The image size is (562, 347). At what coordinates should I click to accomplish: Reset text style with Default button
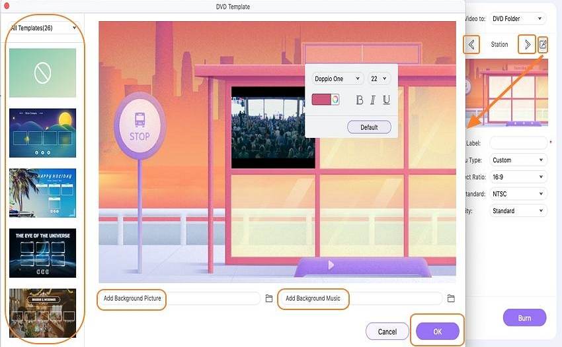(369, 127)
